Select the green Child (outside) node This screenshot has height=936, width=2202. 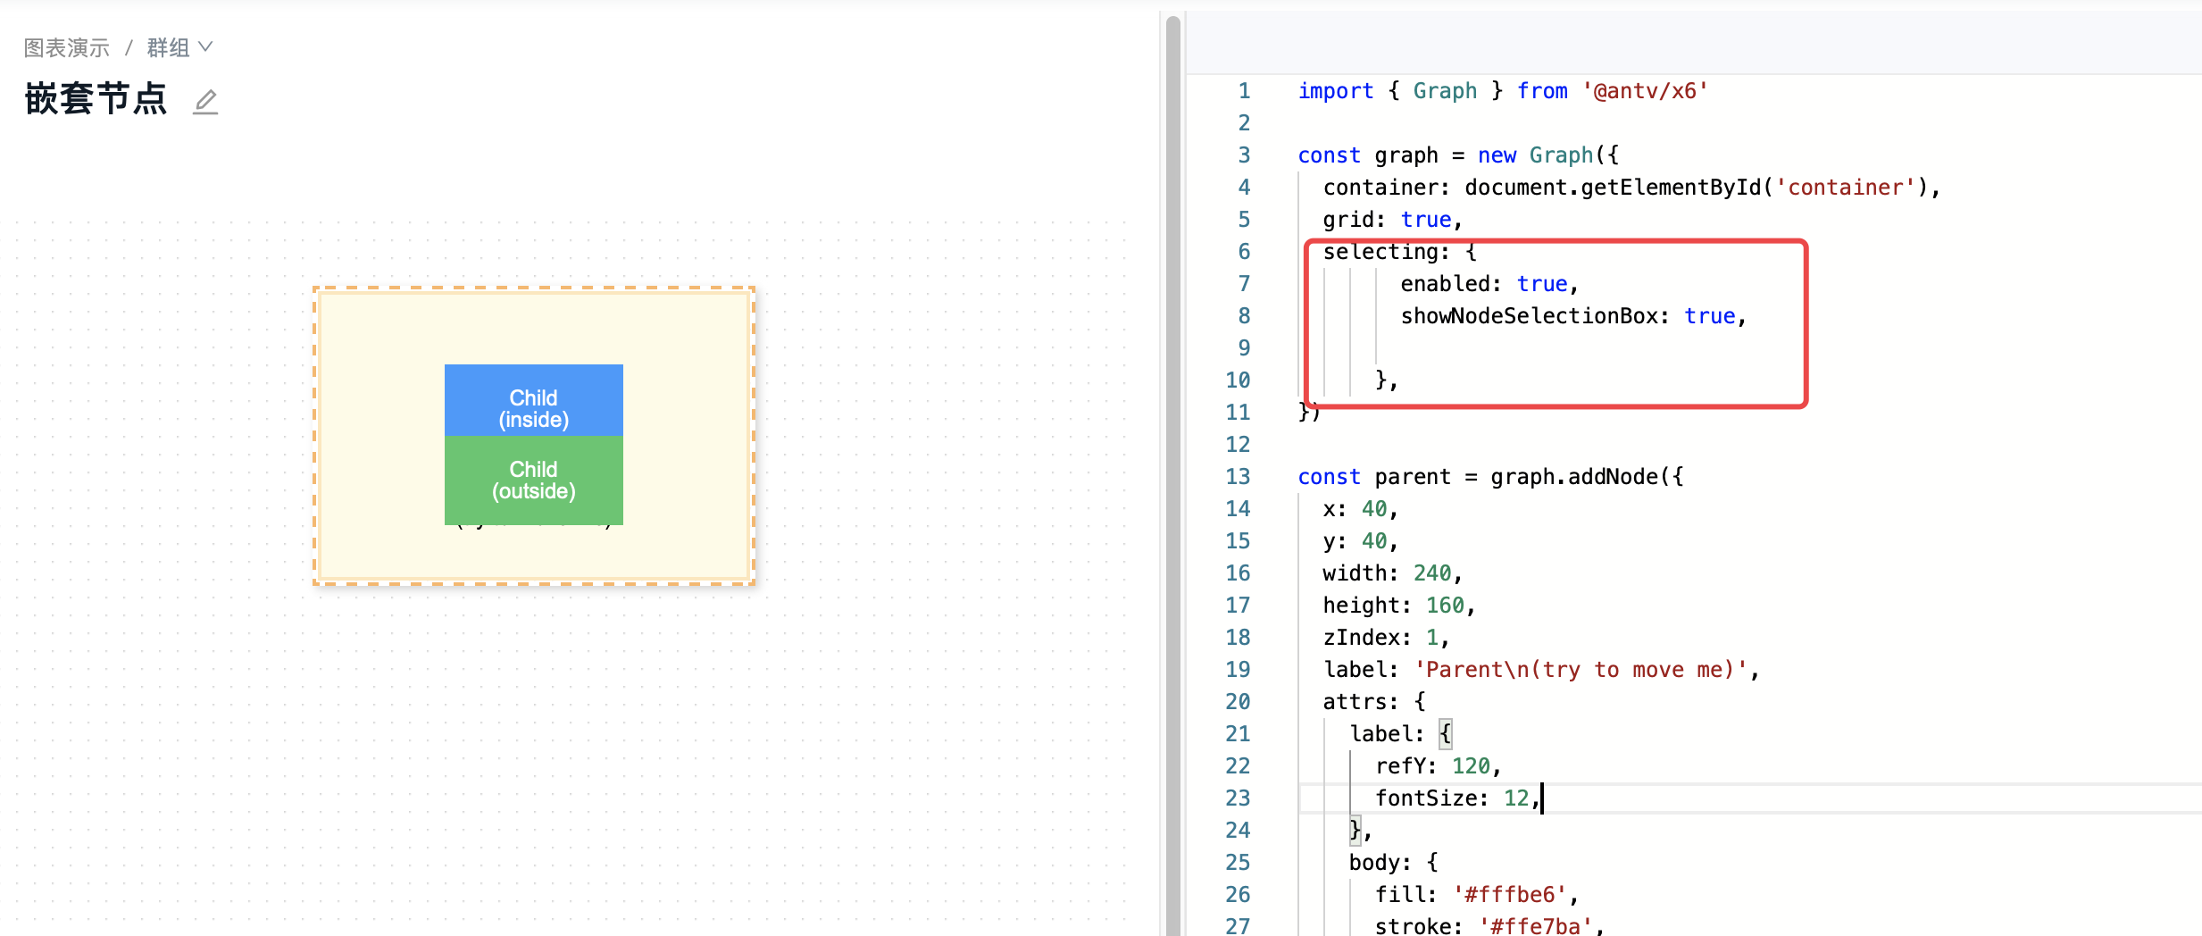coord(534,481)
